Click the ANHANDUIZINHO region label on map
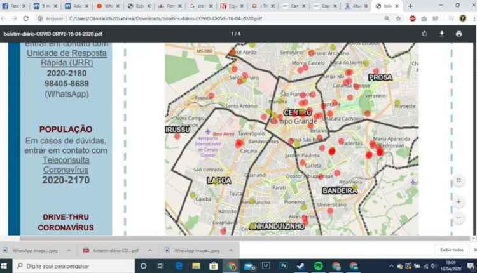The width and height of the screenshot is (477, 273). 277,226
